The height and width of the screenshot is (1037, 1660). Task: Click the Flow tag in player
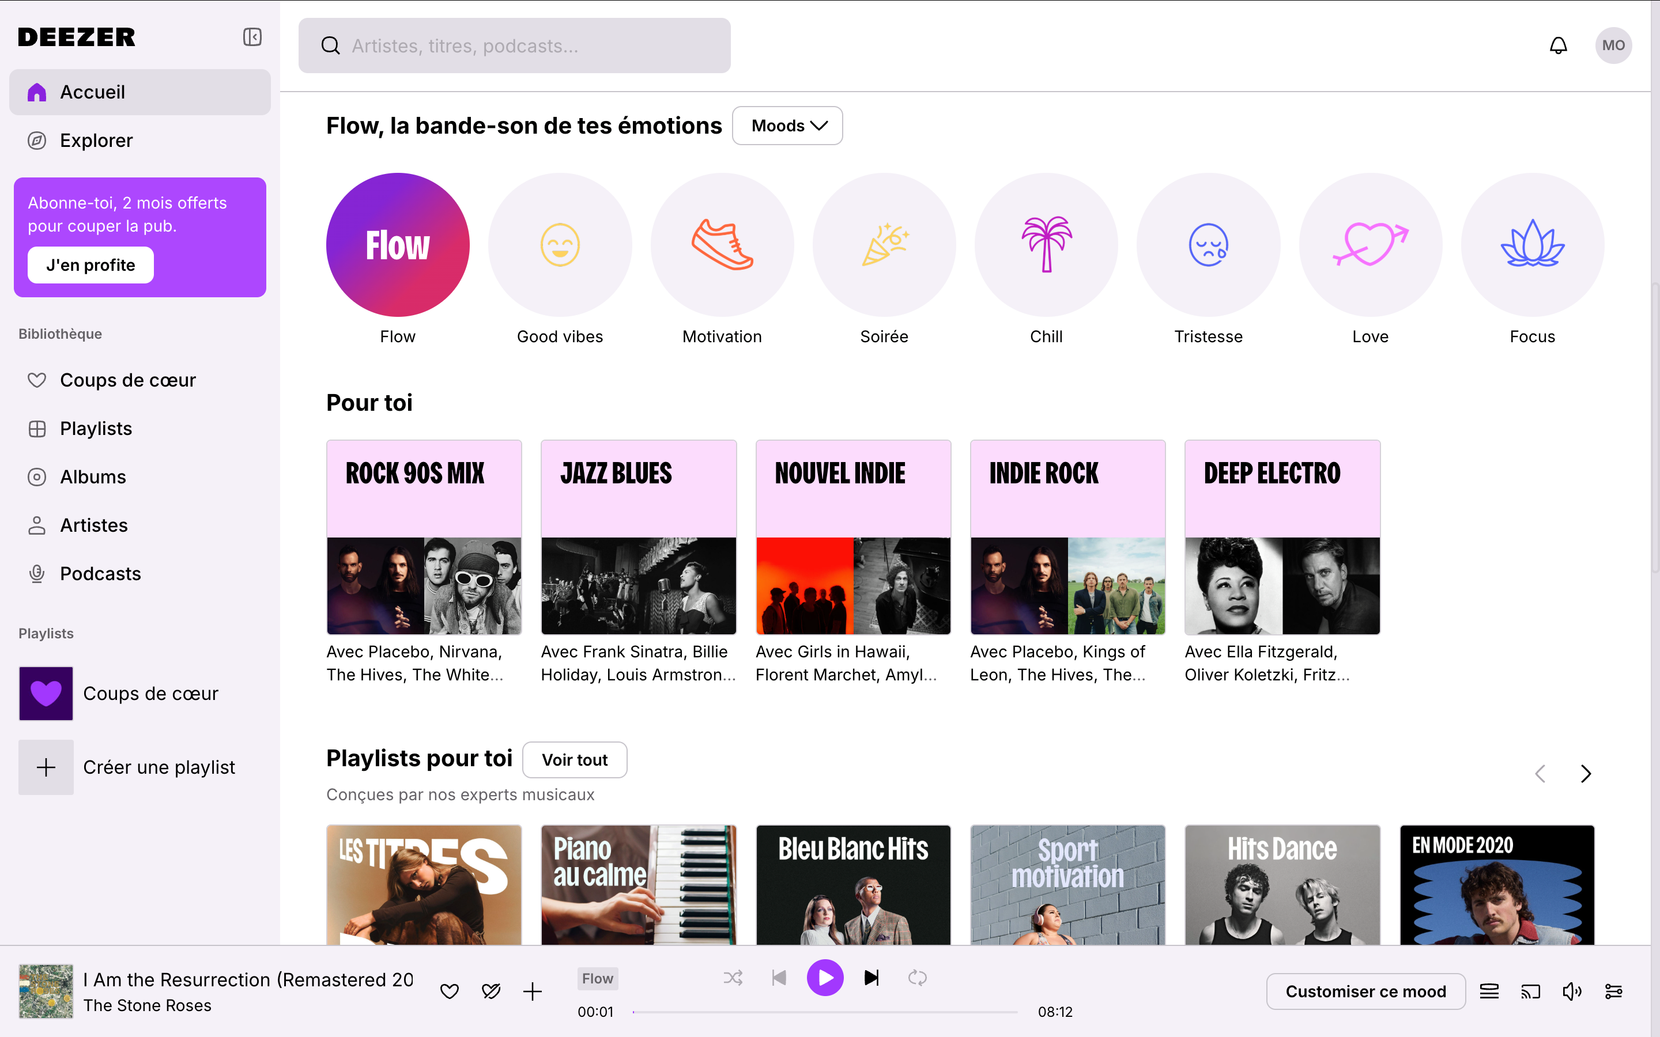click(598, 979)
